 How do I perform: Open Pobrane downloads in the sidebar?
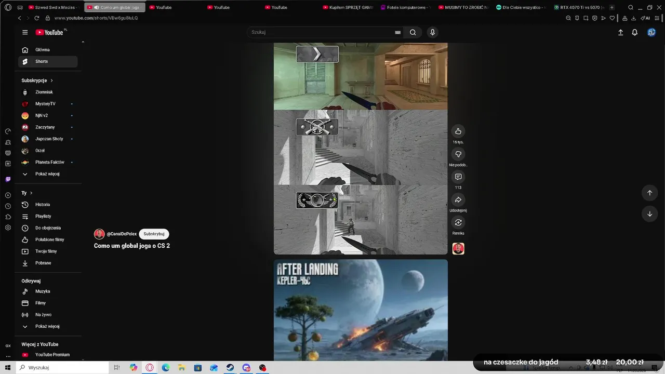pos(48,263)
